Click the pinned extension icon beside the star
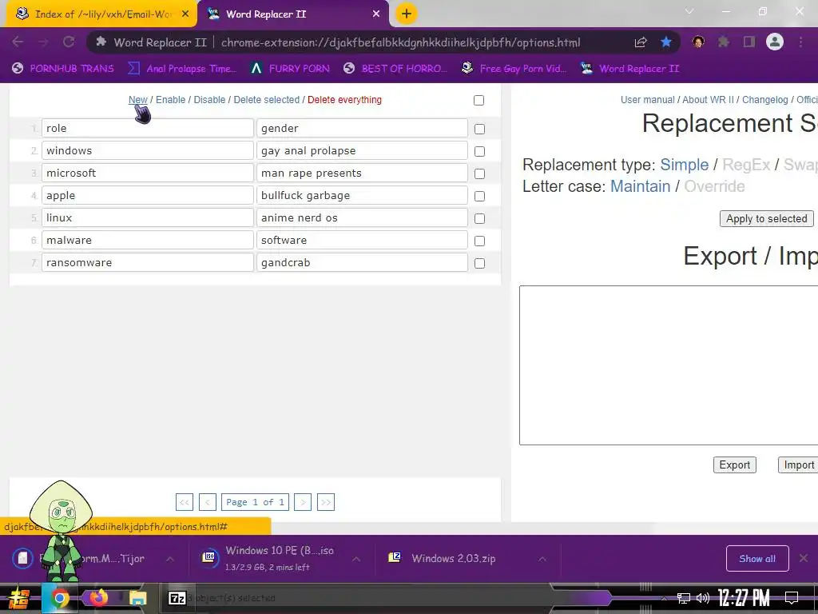This screenshot has width=818, height=614. tap(698, 42)
